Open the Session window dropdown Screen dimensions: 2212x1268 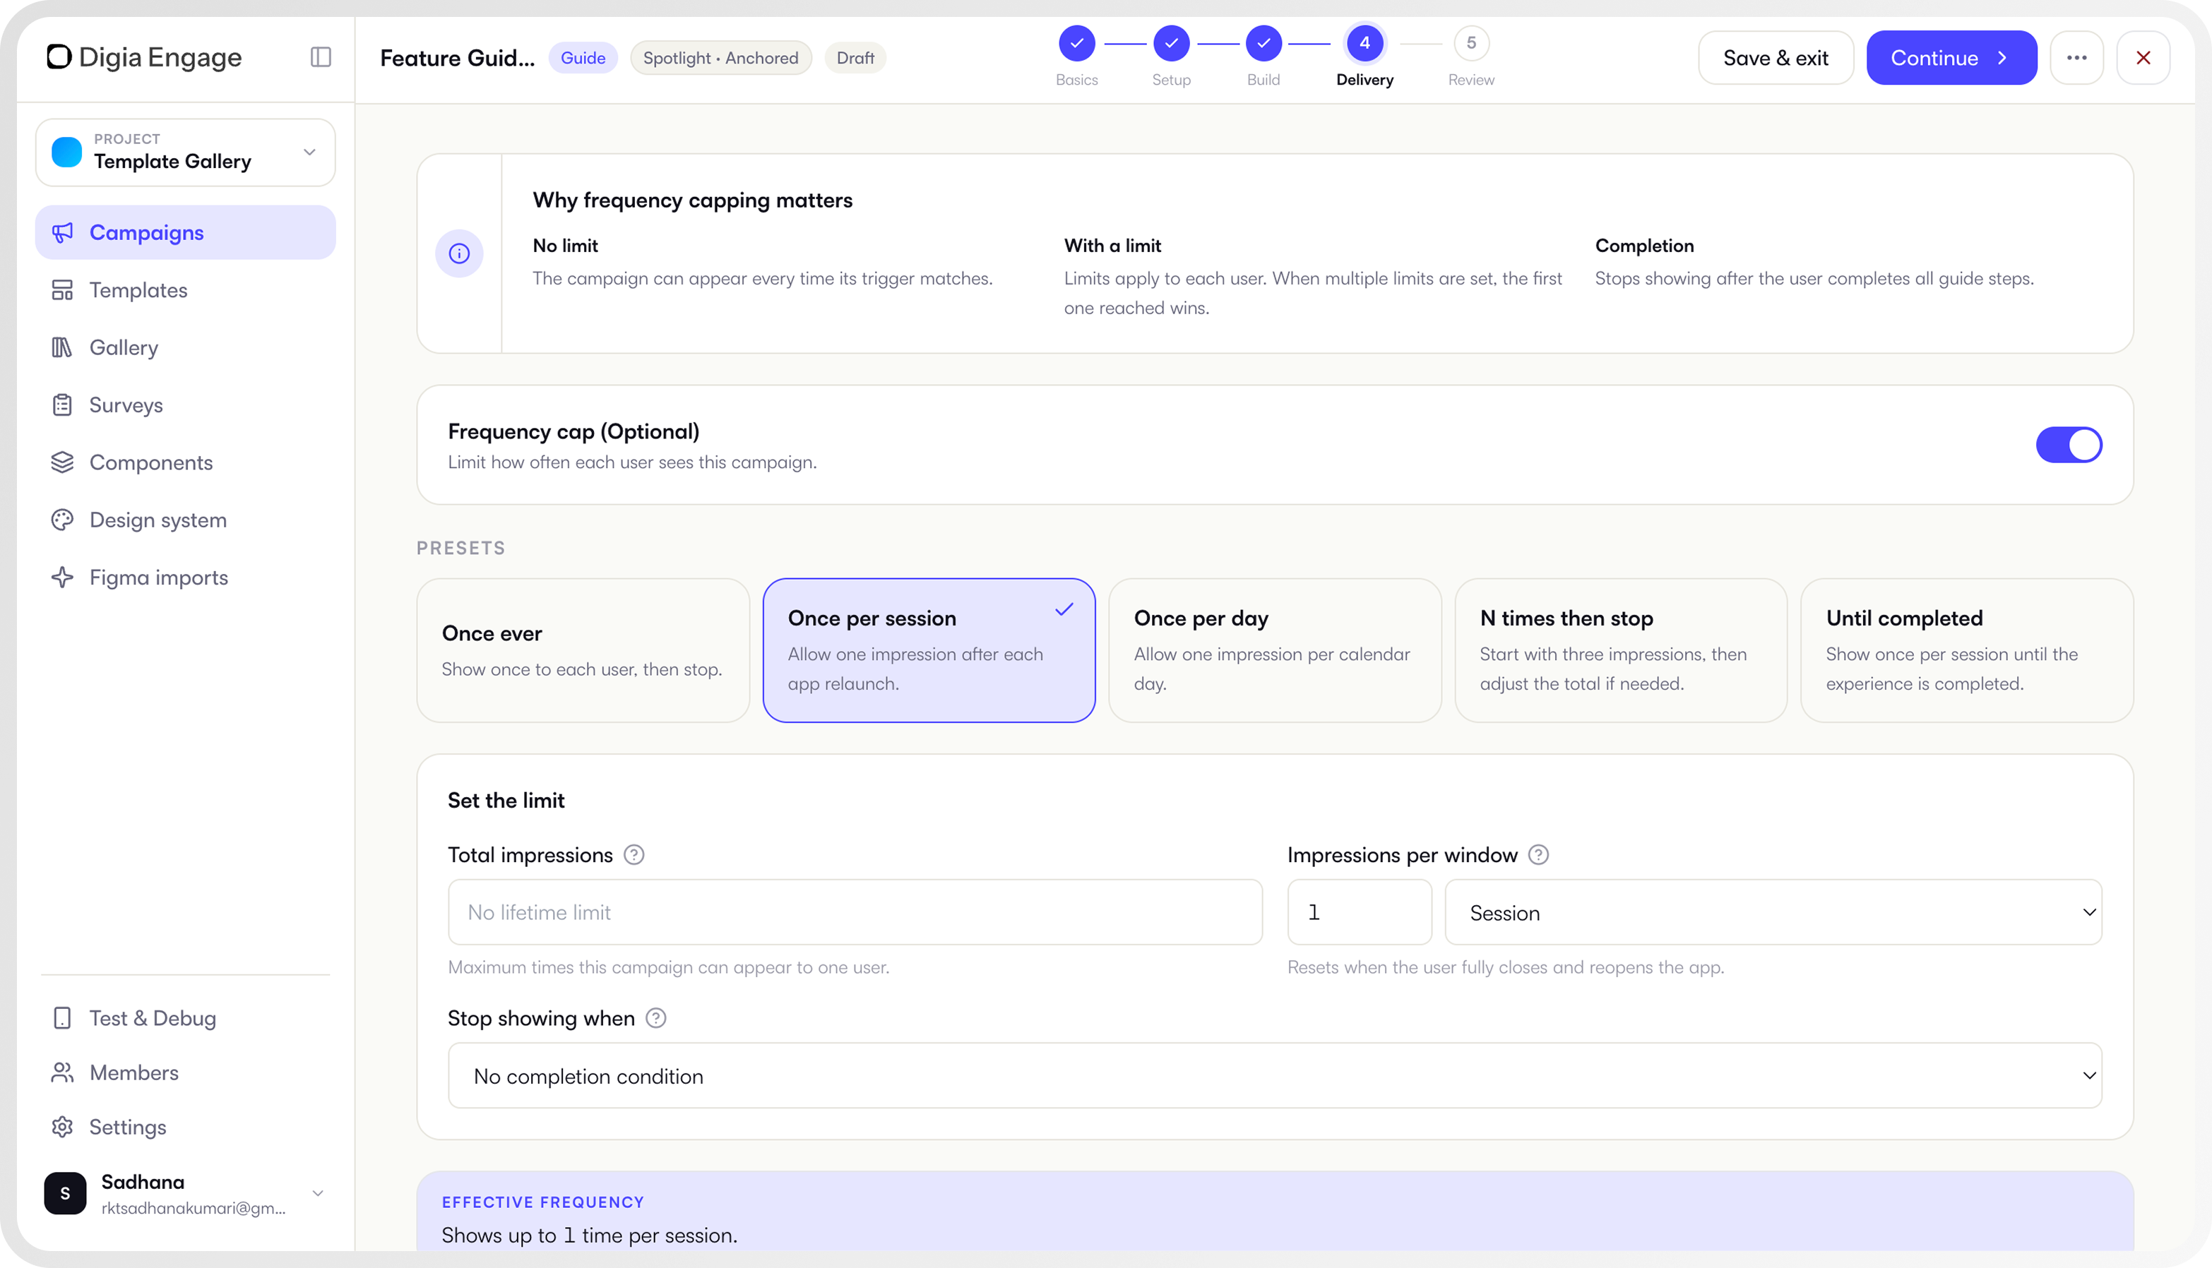(1773, 913)
